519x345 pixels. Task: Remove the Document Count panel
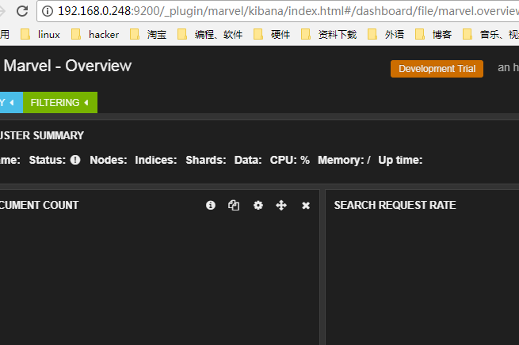[x=306, y=206]
